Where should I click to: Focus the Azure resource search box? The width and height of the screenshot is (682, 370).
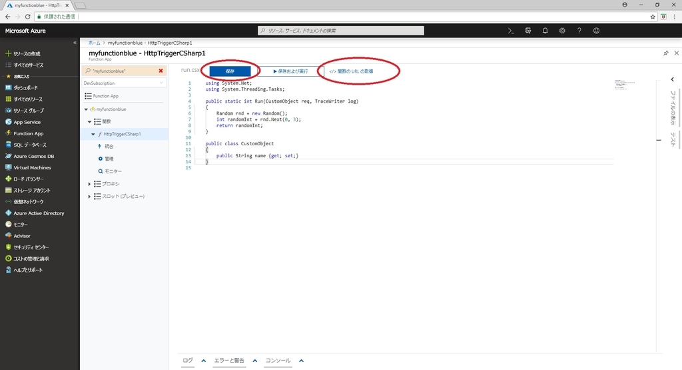(341, 31)
